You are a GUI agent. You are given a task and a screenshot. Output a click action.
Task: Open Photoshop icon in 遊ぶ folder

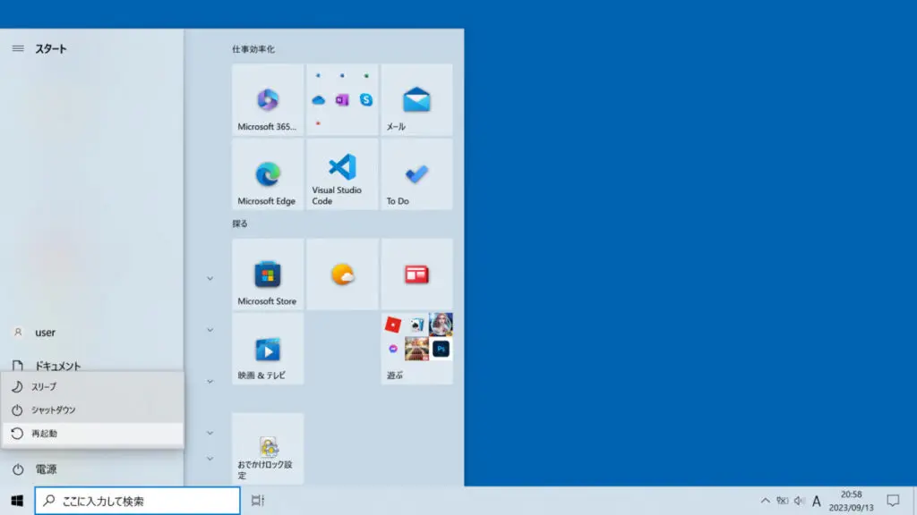441,349
